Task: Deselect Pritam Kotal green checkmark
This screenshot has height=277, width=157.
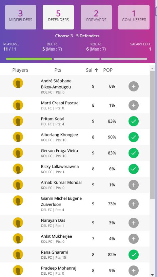Action: tap(134, 121)
